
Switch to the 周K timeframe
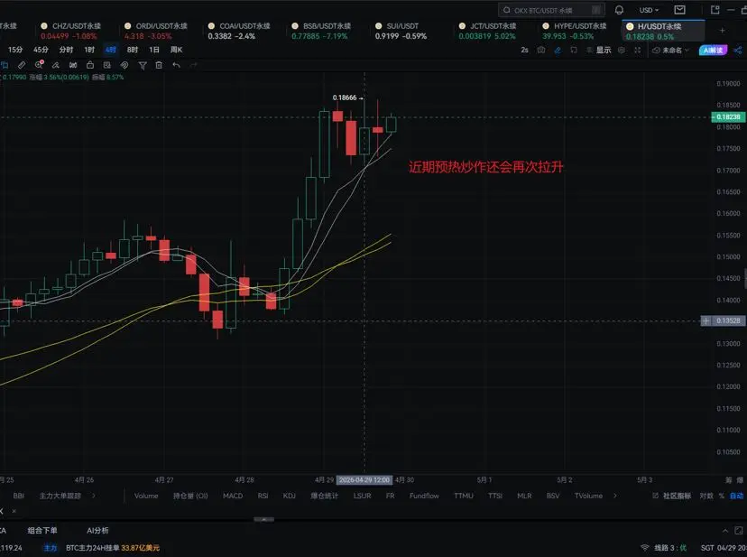tap(176, 50)
